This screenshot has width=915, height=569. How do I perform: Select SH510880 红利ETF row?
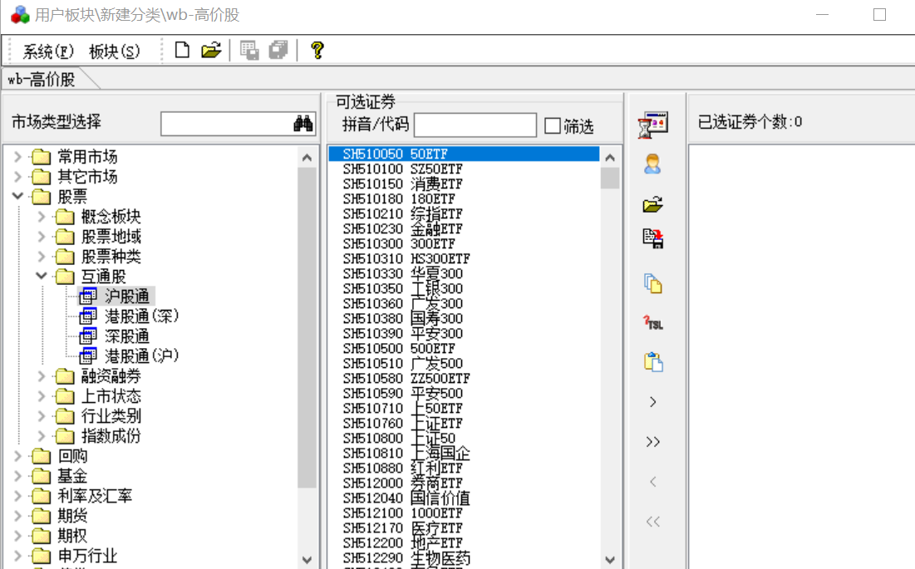point(464,468)
